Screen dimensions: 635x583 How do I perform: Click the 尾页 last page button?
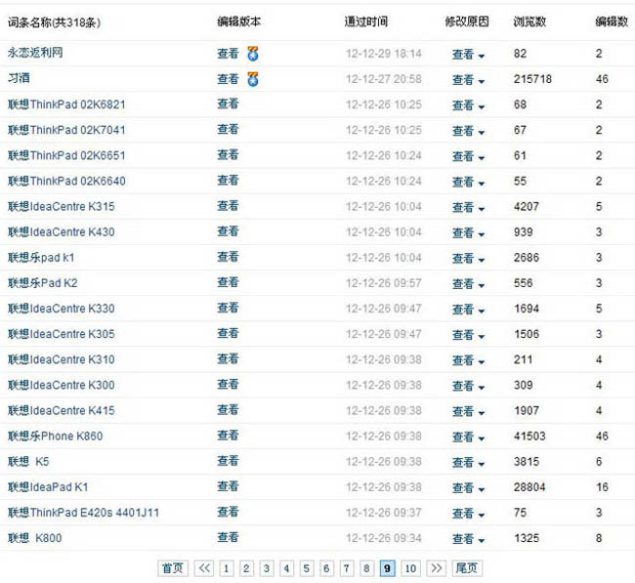tap(467, 568)
